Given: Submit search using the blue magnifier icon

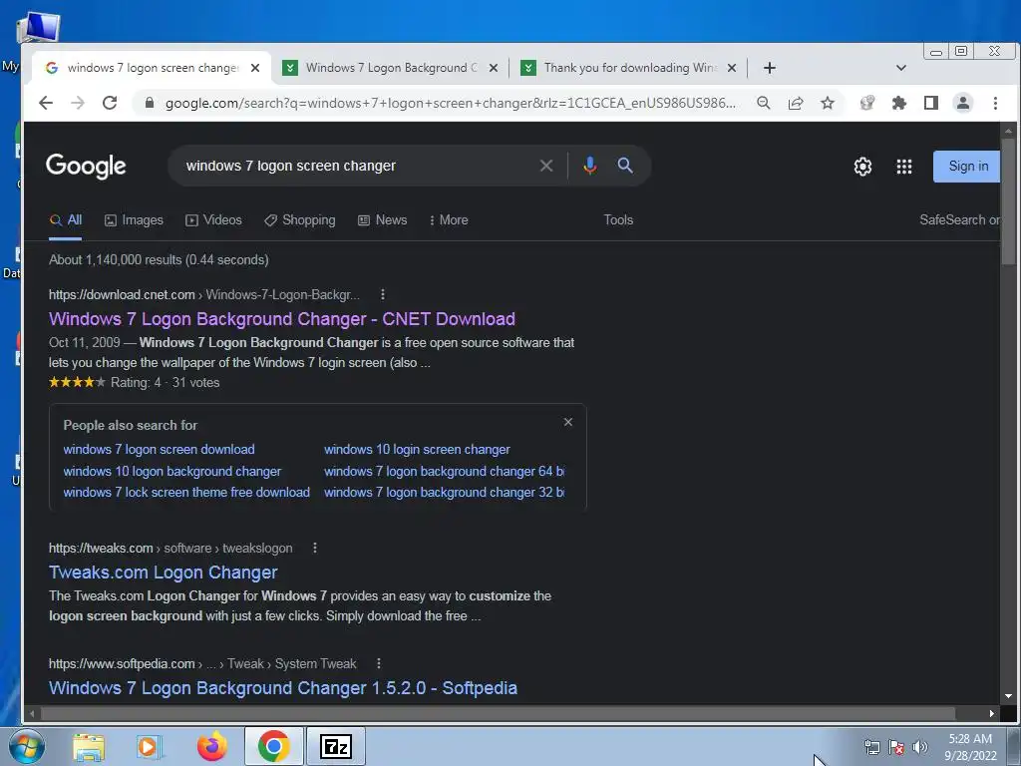Looking at the screenshot, I should (x=625, y=166).
